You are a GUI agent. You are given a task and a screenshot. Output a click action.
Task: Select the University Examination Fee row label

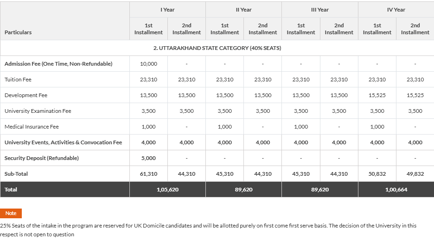(x=38, y=111)
